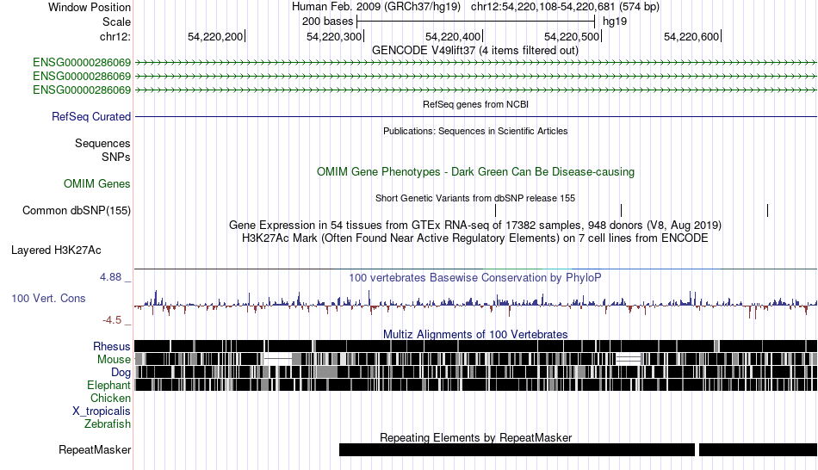Click the 54,220,200 ruler position
This screenshot has height=470, width=818.
click(x=216, y=36)
